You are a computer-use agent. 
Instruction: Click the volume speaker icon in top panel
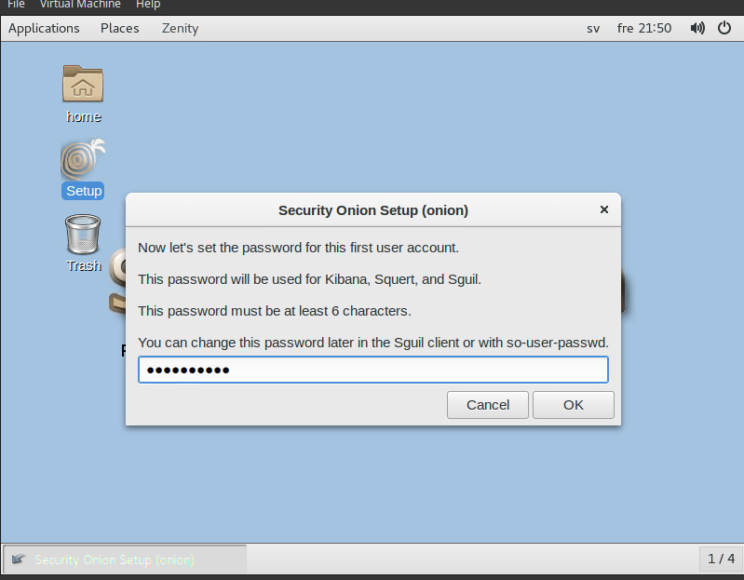(x=697, y=28)
